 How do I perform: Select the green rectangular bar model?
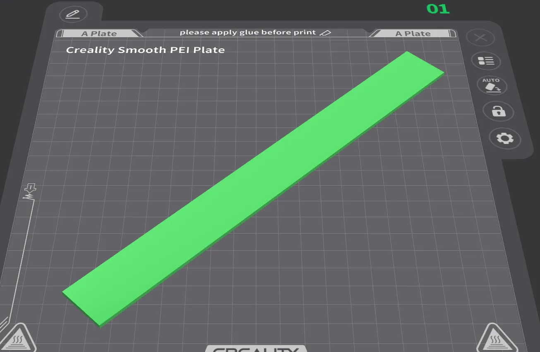252,188
